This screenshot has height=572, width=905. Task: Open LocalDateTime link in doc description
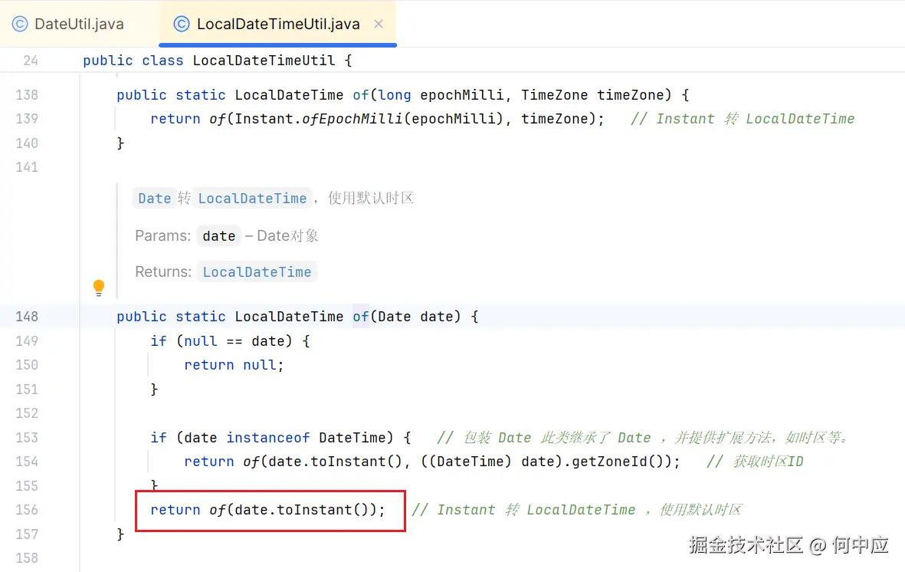252,198
